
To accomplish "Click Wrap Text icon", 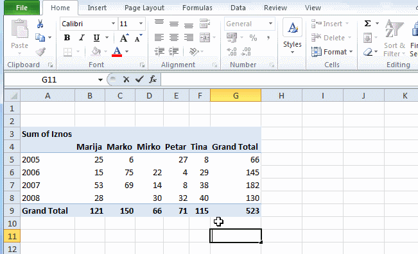I will (205, 24).
